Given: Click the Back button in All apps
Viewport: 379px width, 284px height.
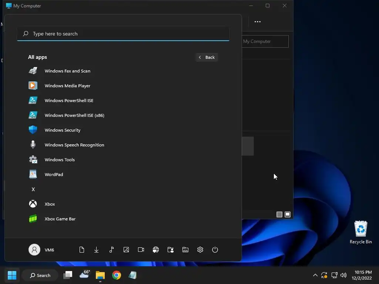Looking at the screenshot, I should pyautogui.click(x=207, y=57).
